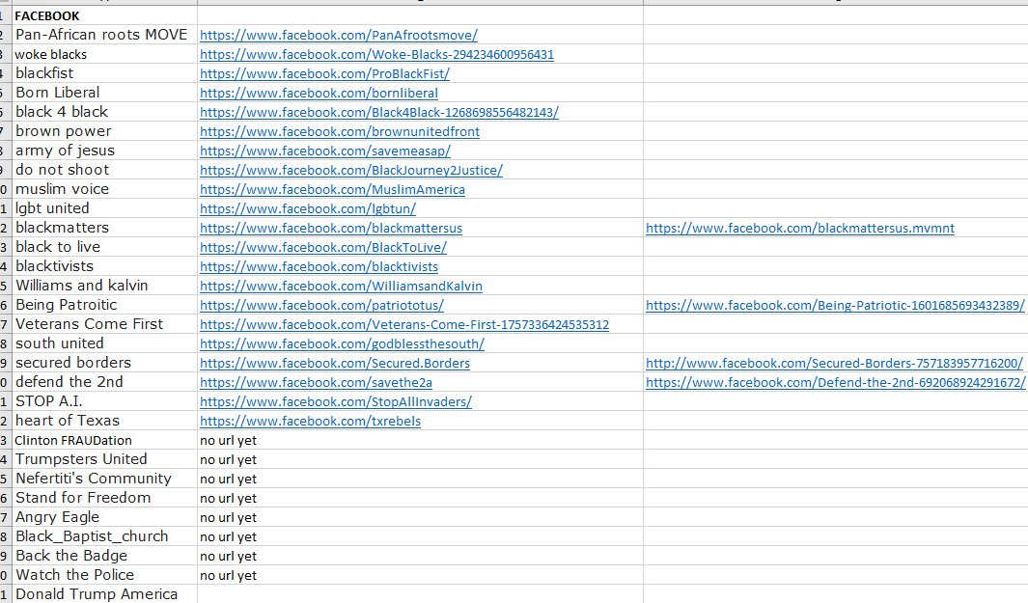Open the godblessthesouth Facebook link
The height and width of the screenshot is (603, 1028).
(343, 344)
